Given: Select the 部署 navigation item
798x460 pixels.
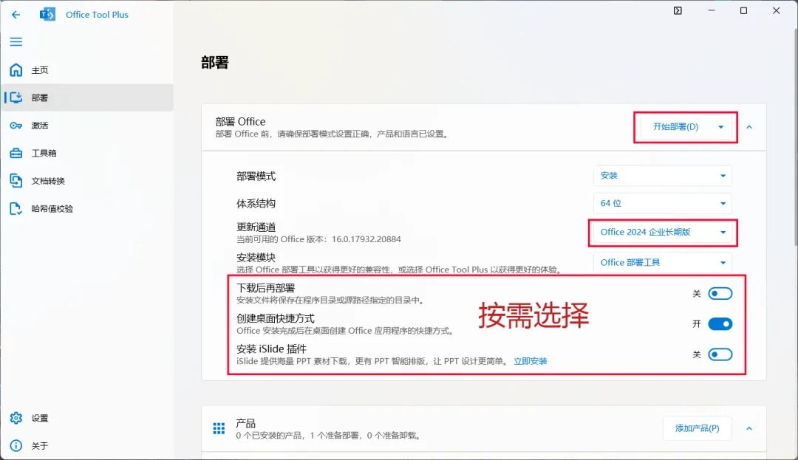Looking at the screenshot, I should coord(87,97).
